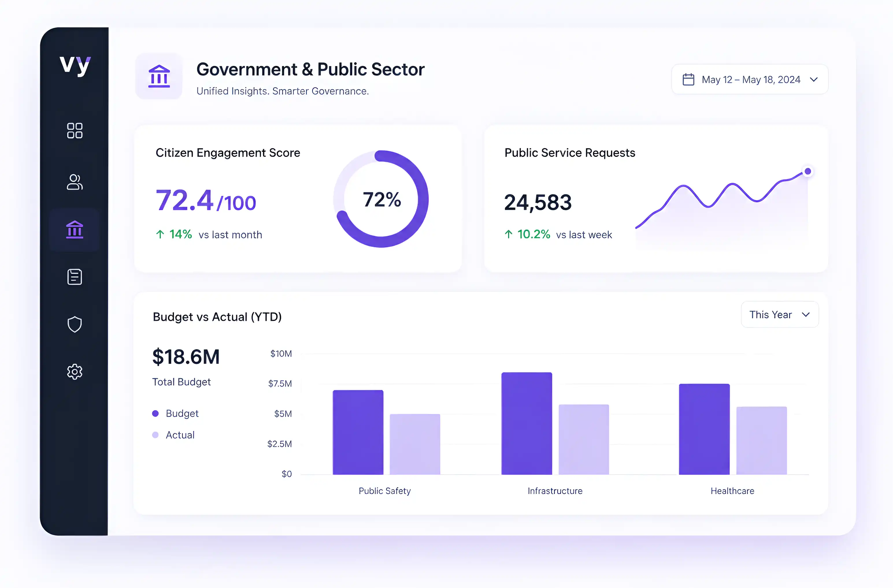Click the Public Safety axis label

(x=385, y=491)
